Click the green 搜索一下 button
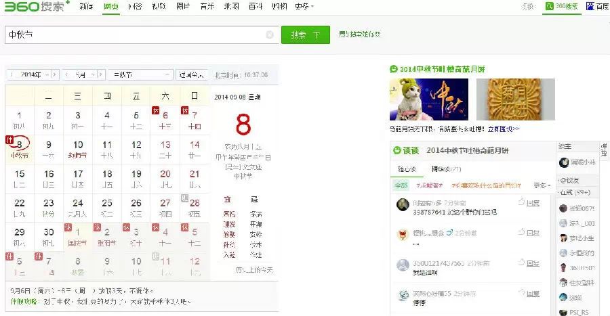610x316 pixels. coord(306,35)
